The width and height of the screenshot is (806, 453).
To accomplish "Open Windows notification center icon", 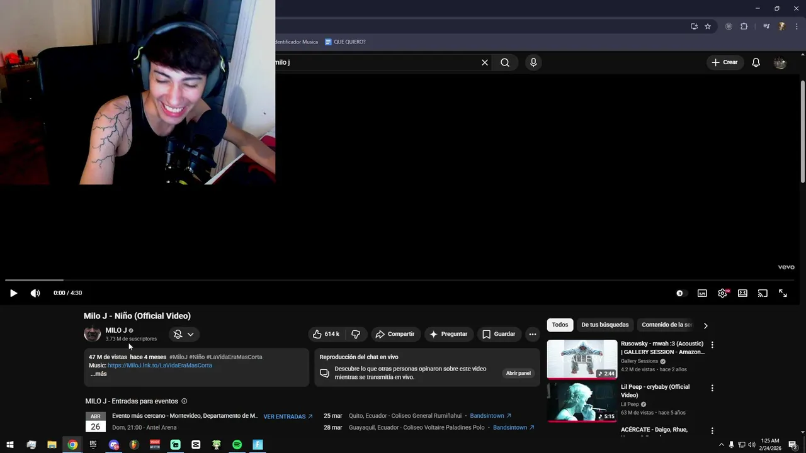I will pyautogui.click(x=793, y=445).
